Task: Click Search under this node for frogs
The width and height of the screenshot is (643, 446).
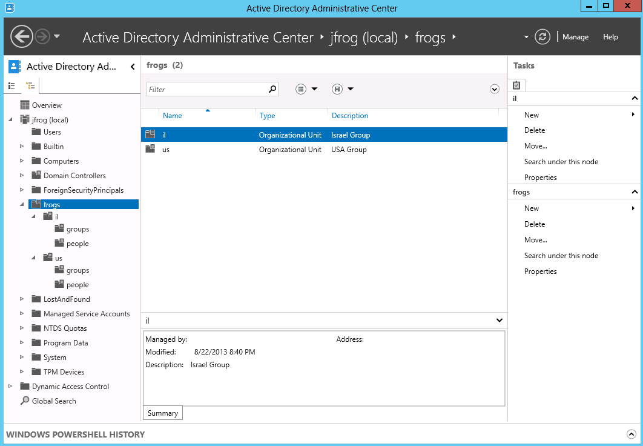Action: coord(561,256)
